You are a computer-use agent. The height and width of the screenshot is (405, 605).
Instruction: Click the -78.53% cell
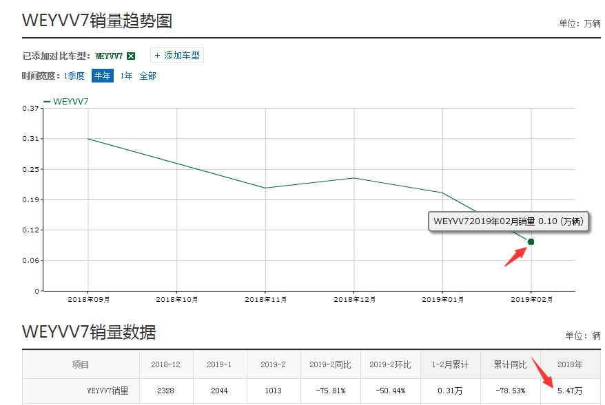510,391
